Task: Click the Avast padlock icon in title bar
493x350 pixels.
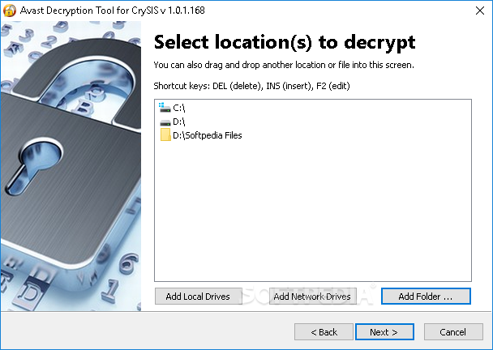Action: coord(10,11)
